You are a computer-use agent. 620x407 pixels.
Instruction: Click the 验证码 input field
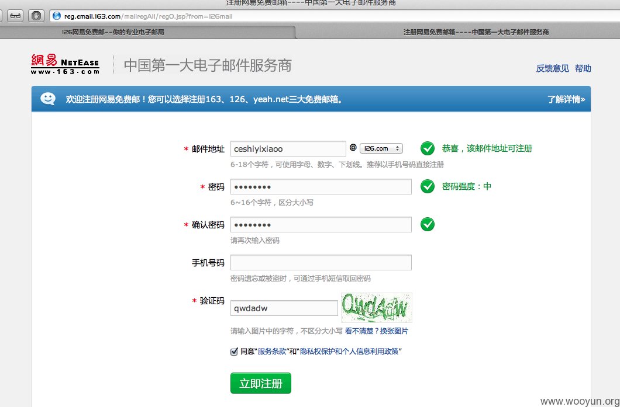point(284,308)
